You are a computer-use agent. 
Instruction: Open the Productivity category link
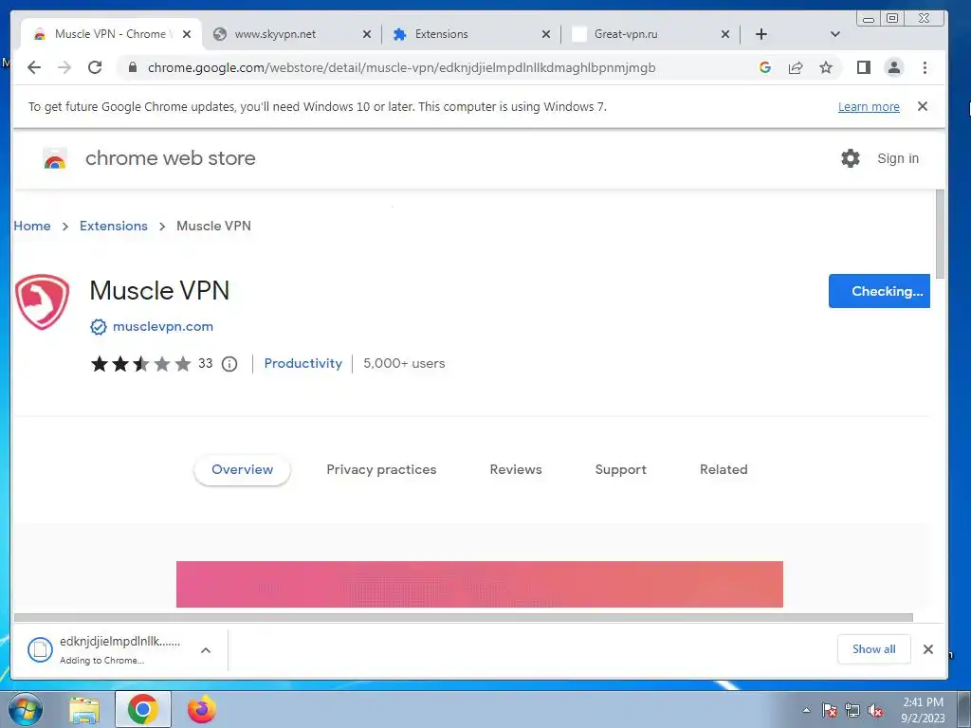point(302,363)
